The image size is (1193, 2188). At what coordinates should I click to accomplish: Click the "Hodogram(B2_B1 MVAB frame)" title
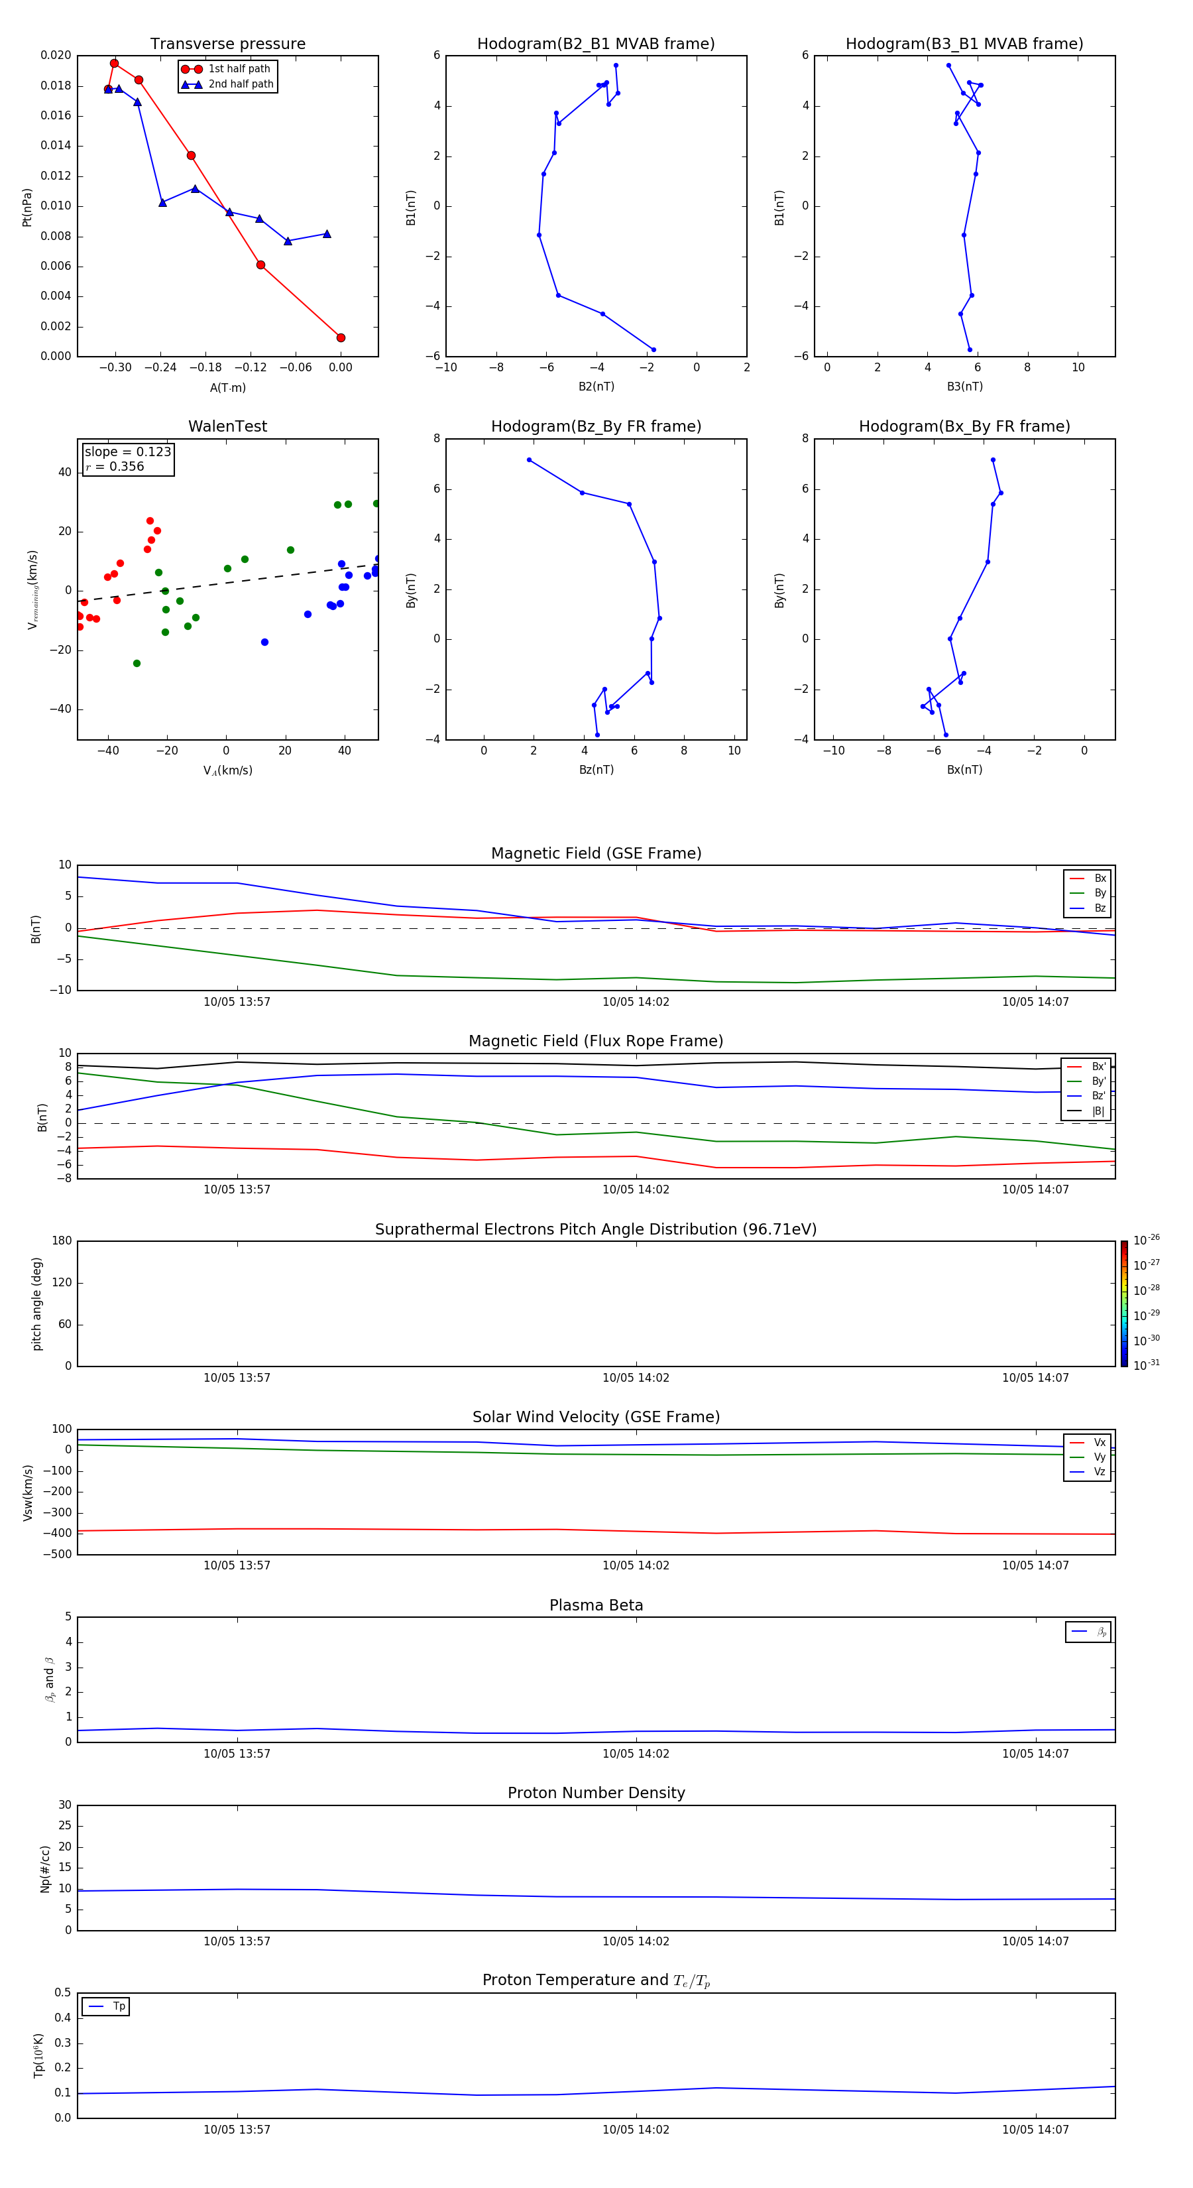coord(596,44)
